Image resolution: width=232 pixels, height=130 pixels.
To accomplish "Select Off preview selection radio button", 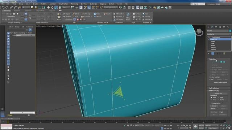I will [210, 79].
